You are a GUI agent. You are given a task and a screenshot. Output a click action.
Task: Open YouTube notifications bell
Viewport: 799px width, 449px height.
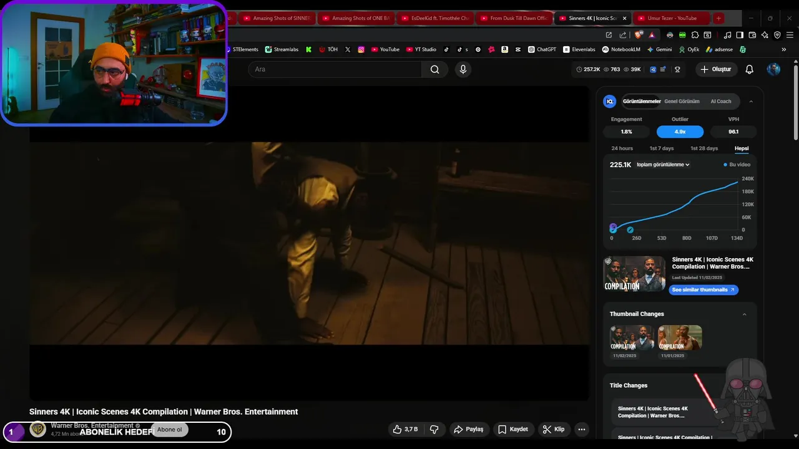(749, 69)
